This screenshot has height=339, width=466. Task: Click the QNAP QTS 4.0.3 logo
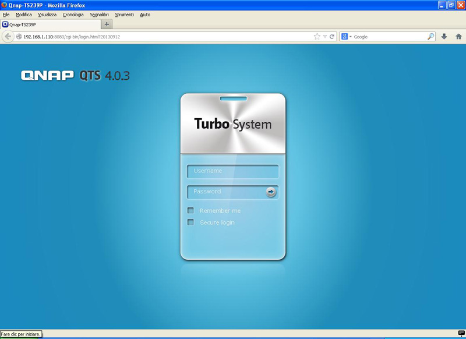coord(75,75)
